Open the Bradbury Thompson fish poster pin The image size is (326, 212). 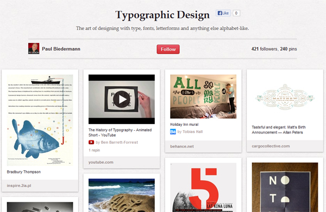40,120
